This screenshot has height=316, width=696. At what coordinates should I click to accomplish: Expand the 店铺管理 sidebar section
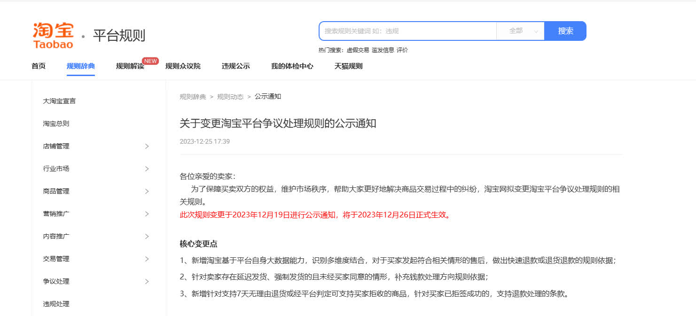(147, 146)
